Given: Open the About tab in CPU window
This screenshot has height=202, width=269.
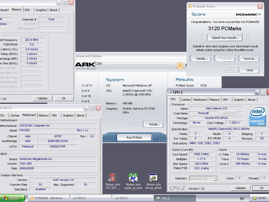Looking at the screenshot, I should (251, 100).
